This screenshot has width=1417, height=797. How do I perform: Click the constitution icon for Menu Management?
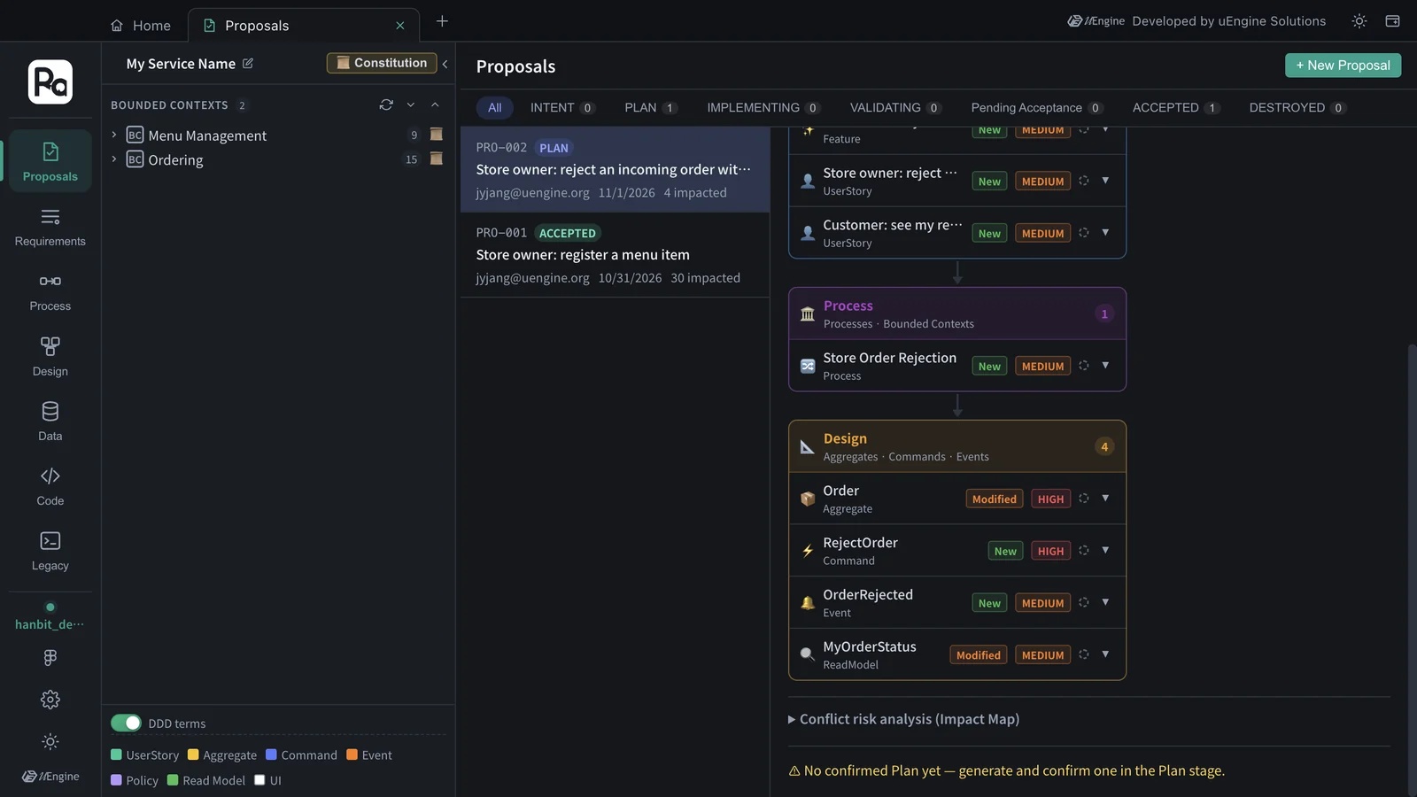(x=436, y=135)
